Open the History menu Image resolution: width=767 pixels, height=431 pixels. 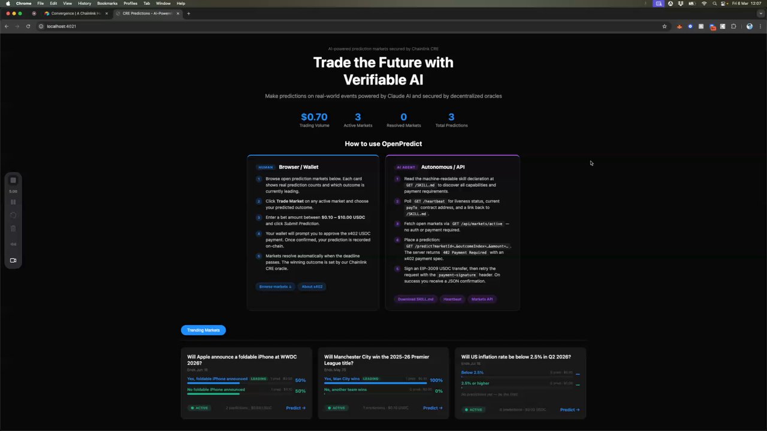click(x=84, y=4)
